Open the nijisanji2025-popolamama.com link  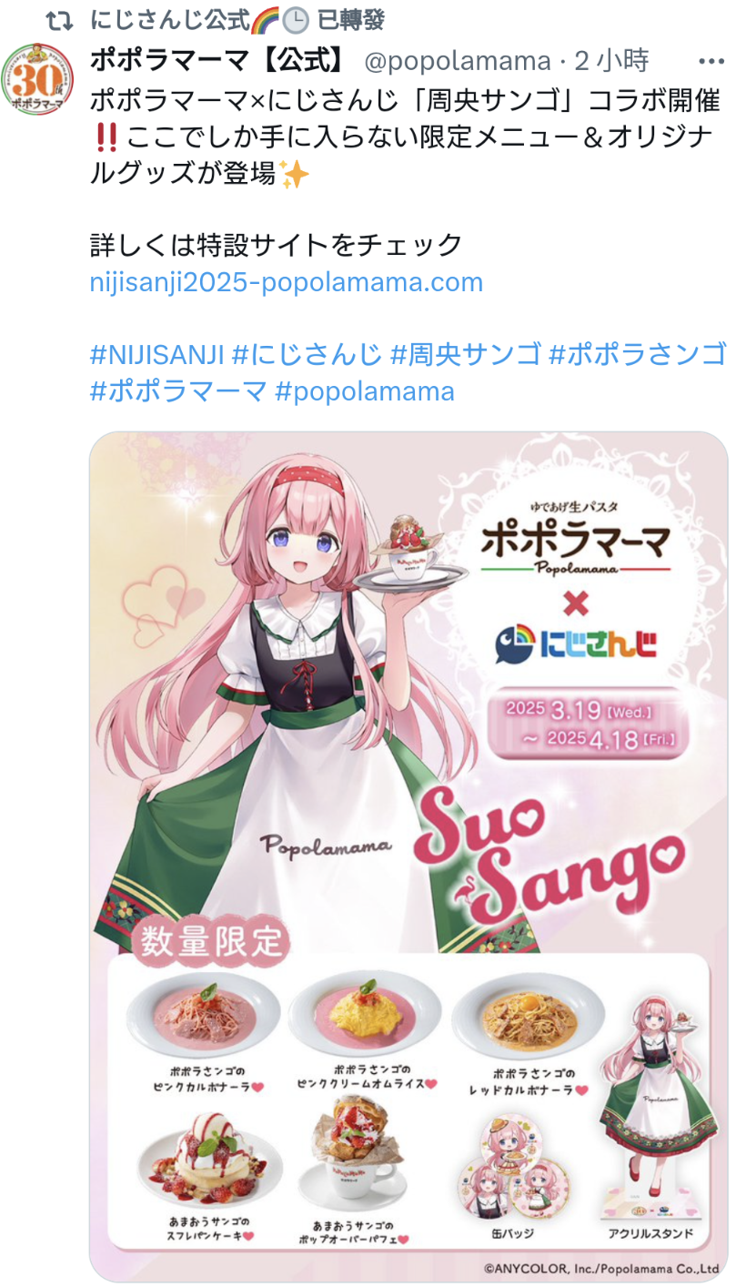pos(287,282)
